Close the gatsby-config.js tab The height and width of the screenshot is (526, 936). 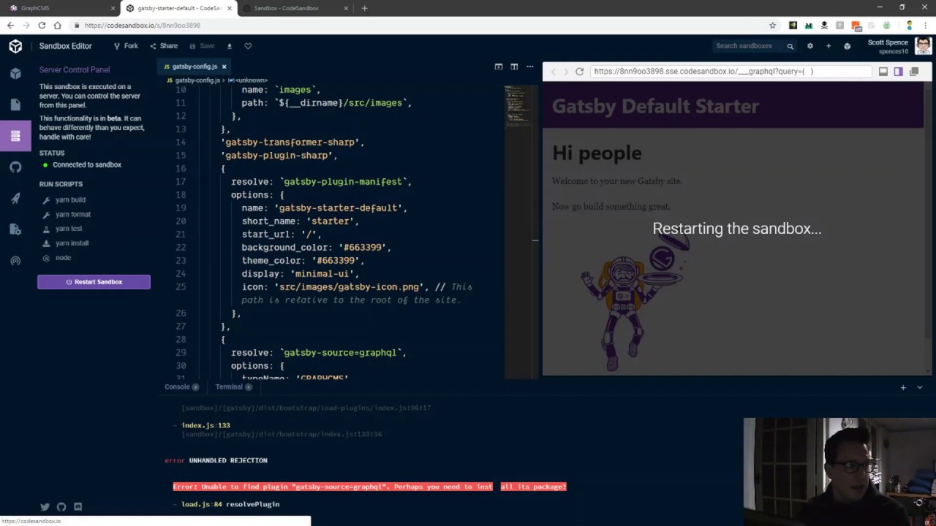(224, 66)
